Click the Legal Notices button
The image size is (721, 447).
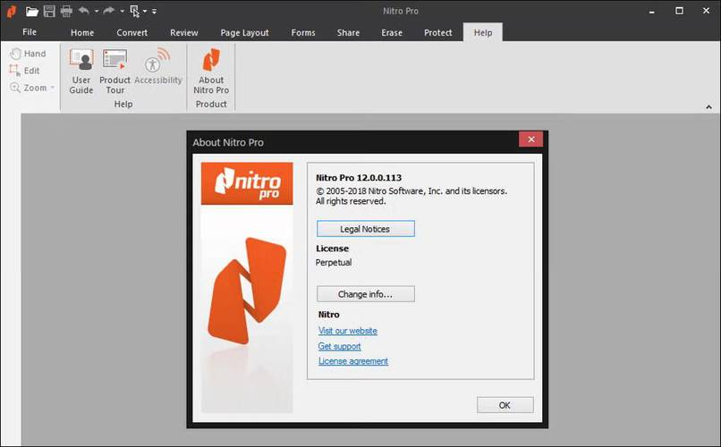[366, 229]
